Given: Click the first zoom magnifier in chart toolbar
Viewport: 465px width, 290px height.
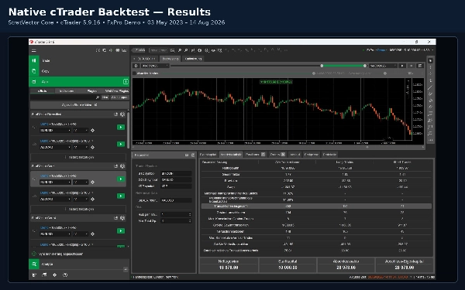Looking at the screenshot, I should 180,50.
